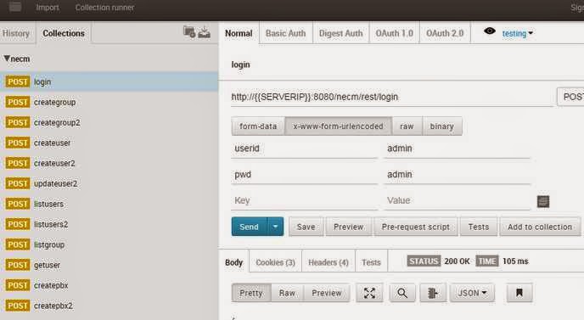Select the createuser2 request
The image size is (584, 320).
click(x=109, y=163)
